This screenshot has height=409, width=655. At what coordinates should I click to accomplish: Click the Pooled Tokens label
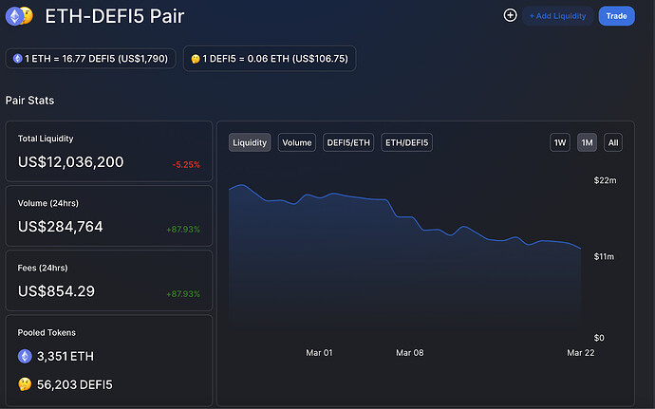pyautogui.click(x=47, y=332)
